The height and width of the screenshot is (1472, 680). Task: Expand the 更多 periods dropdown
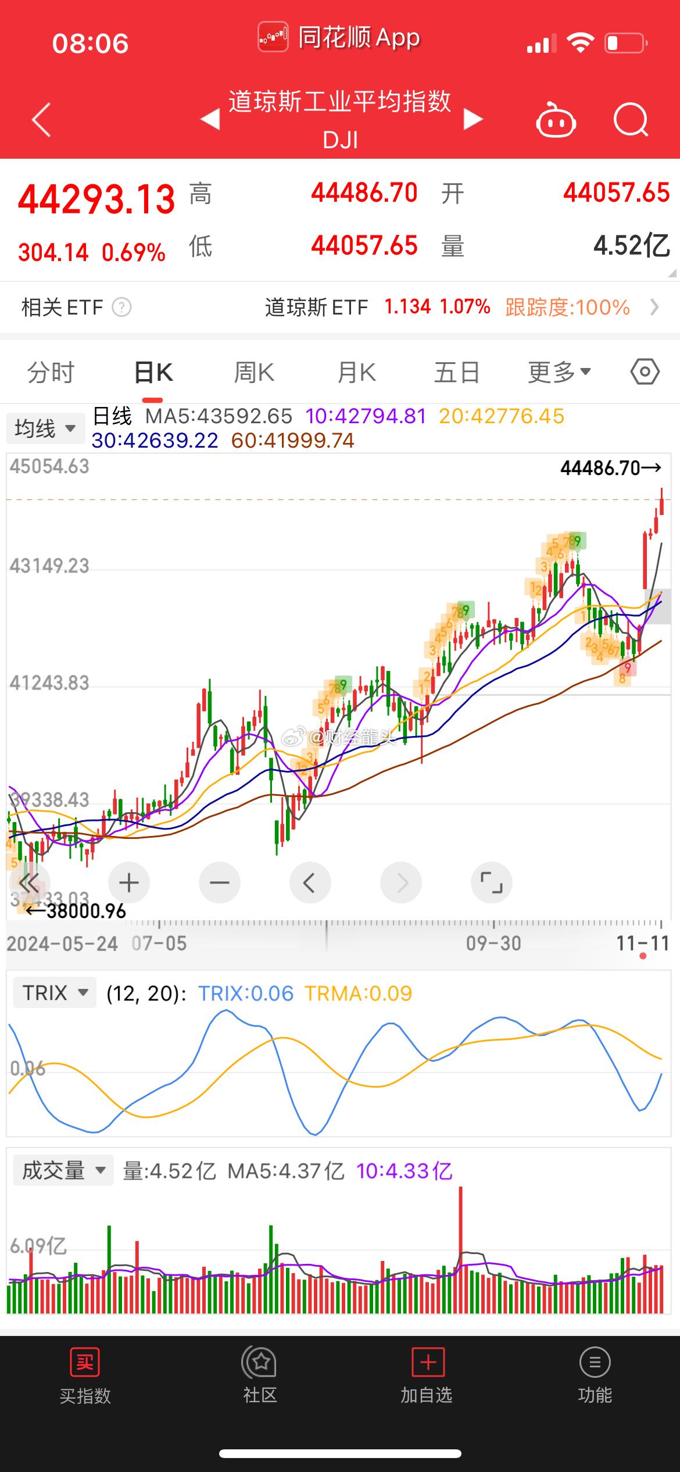[x=559, y=371]
